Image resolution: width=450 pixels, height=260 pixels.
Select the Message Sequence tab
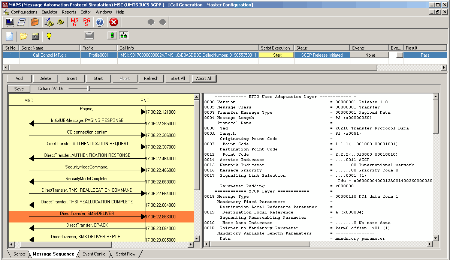pyautogui.click(x=54, y=254)
